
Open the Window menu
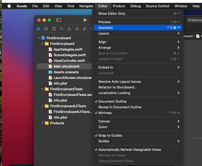[181, 6]
